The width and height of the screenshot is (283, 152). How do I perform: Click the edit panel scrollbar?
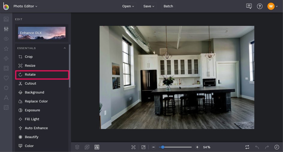(70, 66)
